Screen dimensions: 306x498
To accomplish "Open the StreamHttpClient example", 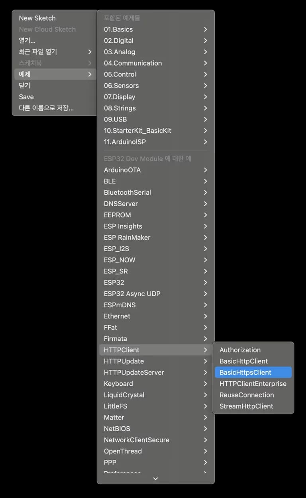I will coord(246,406).
